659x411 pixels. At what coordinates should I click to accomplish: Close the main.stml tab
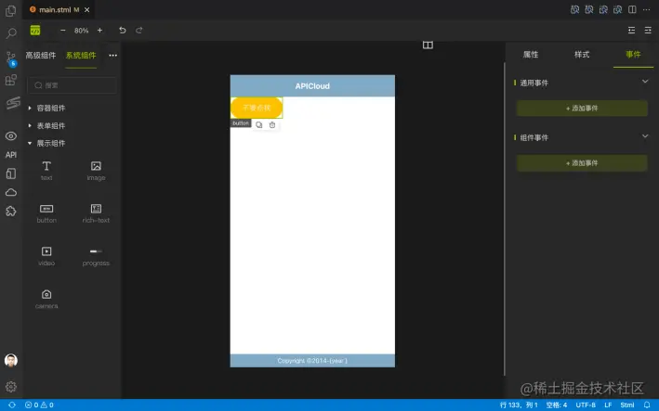click(x=87, y=9)
